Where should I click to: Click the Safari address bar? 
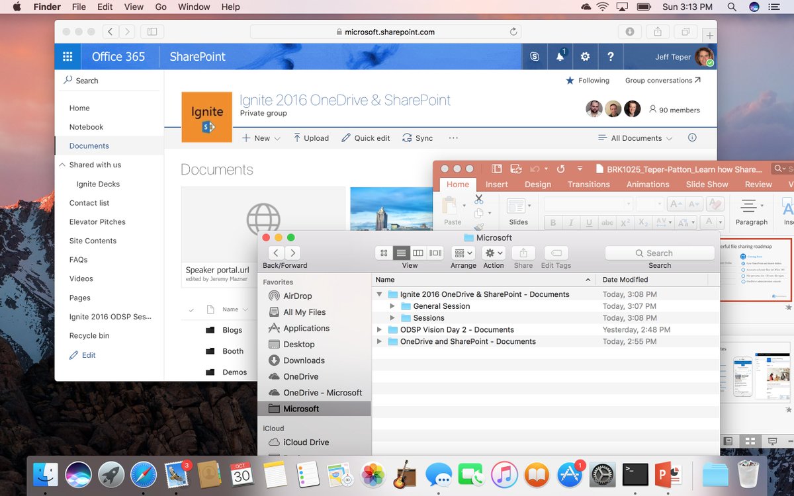point(386,32)
